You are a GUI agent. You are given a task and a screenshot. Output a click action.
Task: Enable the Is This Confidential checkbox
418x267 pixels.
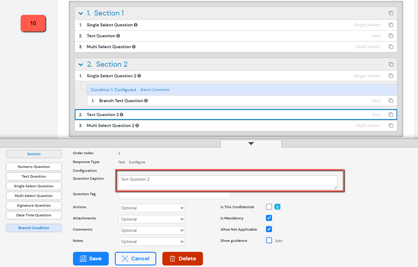[269, 207]
